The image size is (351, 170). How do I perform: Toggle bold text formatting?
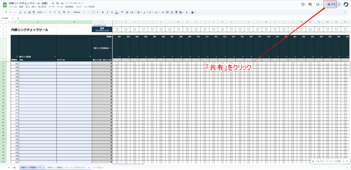(103, 12)
